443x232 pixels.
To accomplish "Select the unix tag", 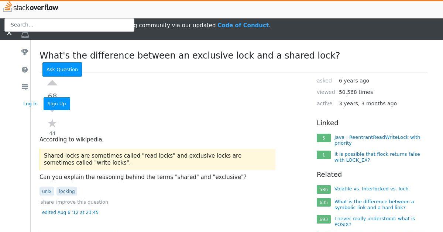I will (x=47, y=191).
